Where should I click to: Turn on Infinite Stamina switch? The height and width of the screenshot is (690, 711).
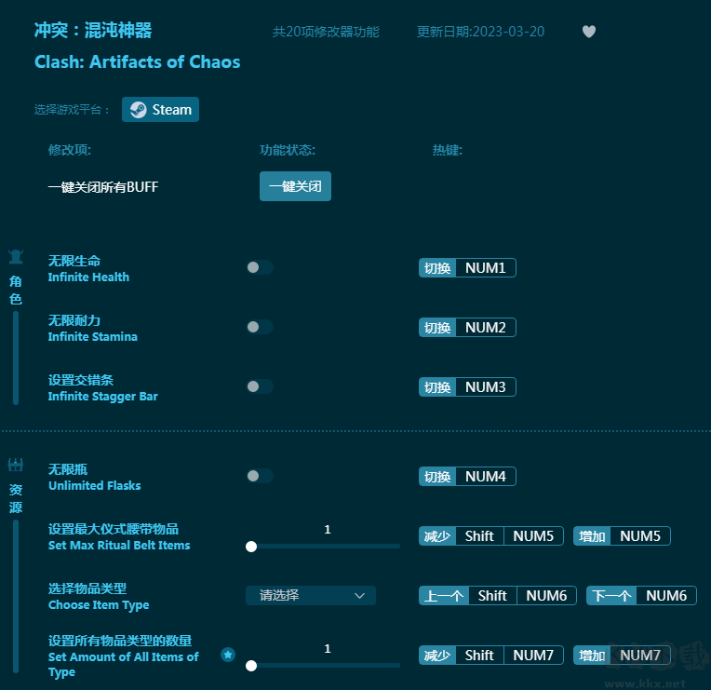click(x=260, y=328)
